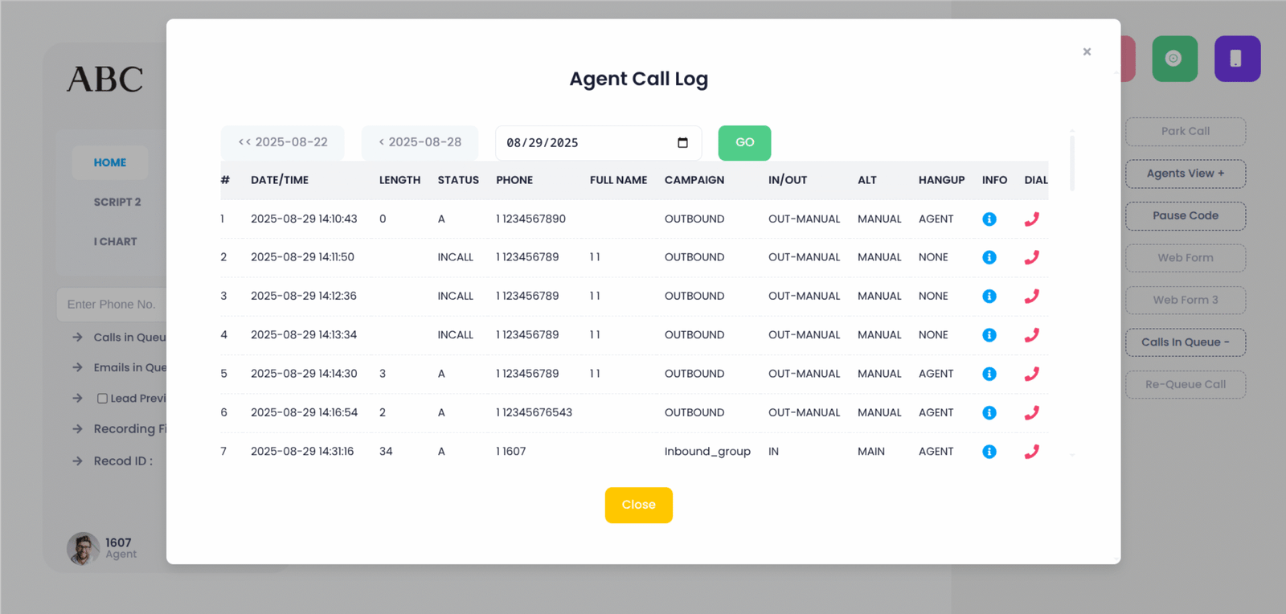Show info for Inbound_group call row
The width and height of the screenshot is (1286, 614).
coord(989,452)
